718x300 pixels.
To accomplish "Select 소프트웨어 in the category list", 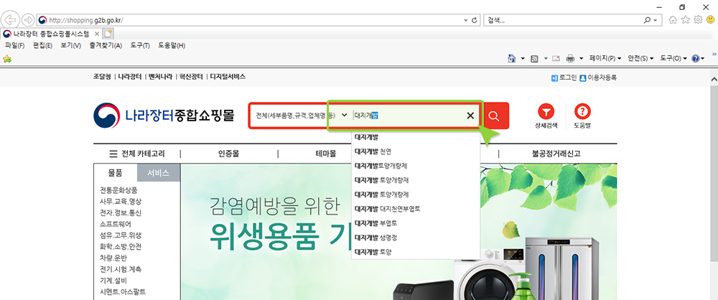I will [x=116, y=224].
